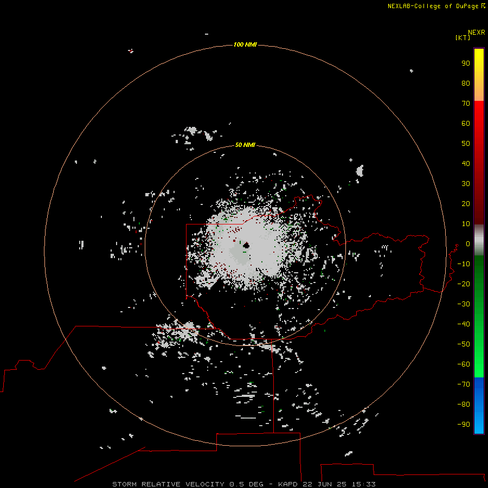Click the [KT] units label
The height and width of the screenshot is (488, 488).
(x=463, y=37)
